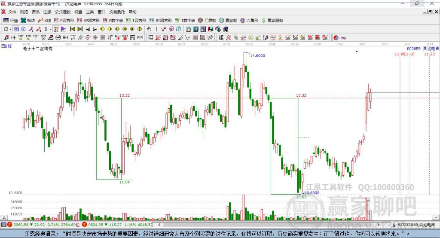Click the pink flag icon

(x=64, y=29)
